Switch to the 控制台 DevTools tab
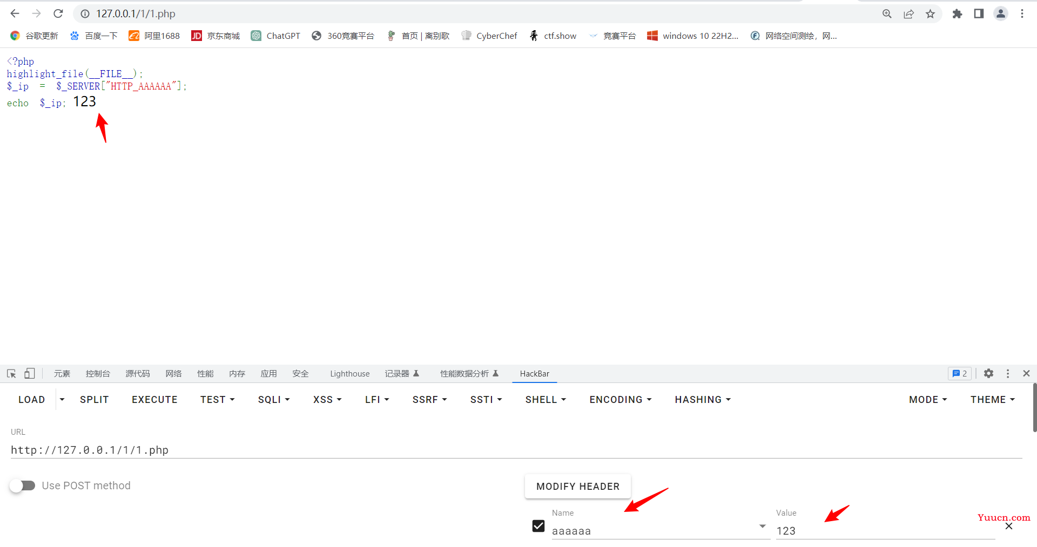The image size is (1037, 547). (98, 373)
